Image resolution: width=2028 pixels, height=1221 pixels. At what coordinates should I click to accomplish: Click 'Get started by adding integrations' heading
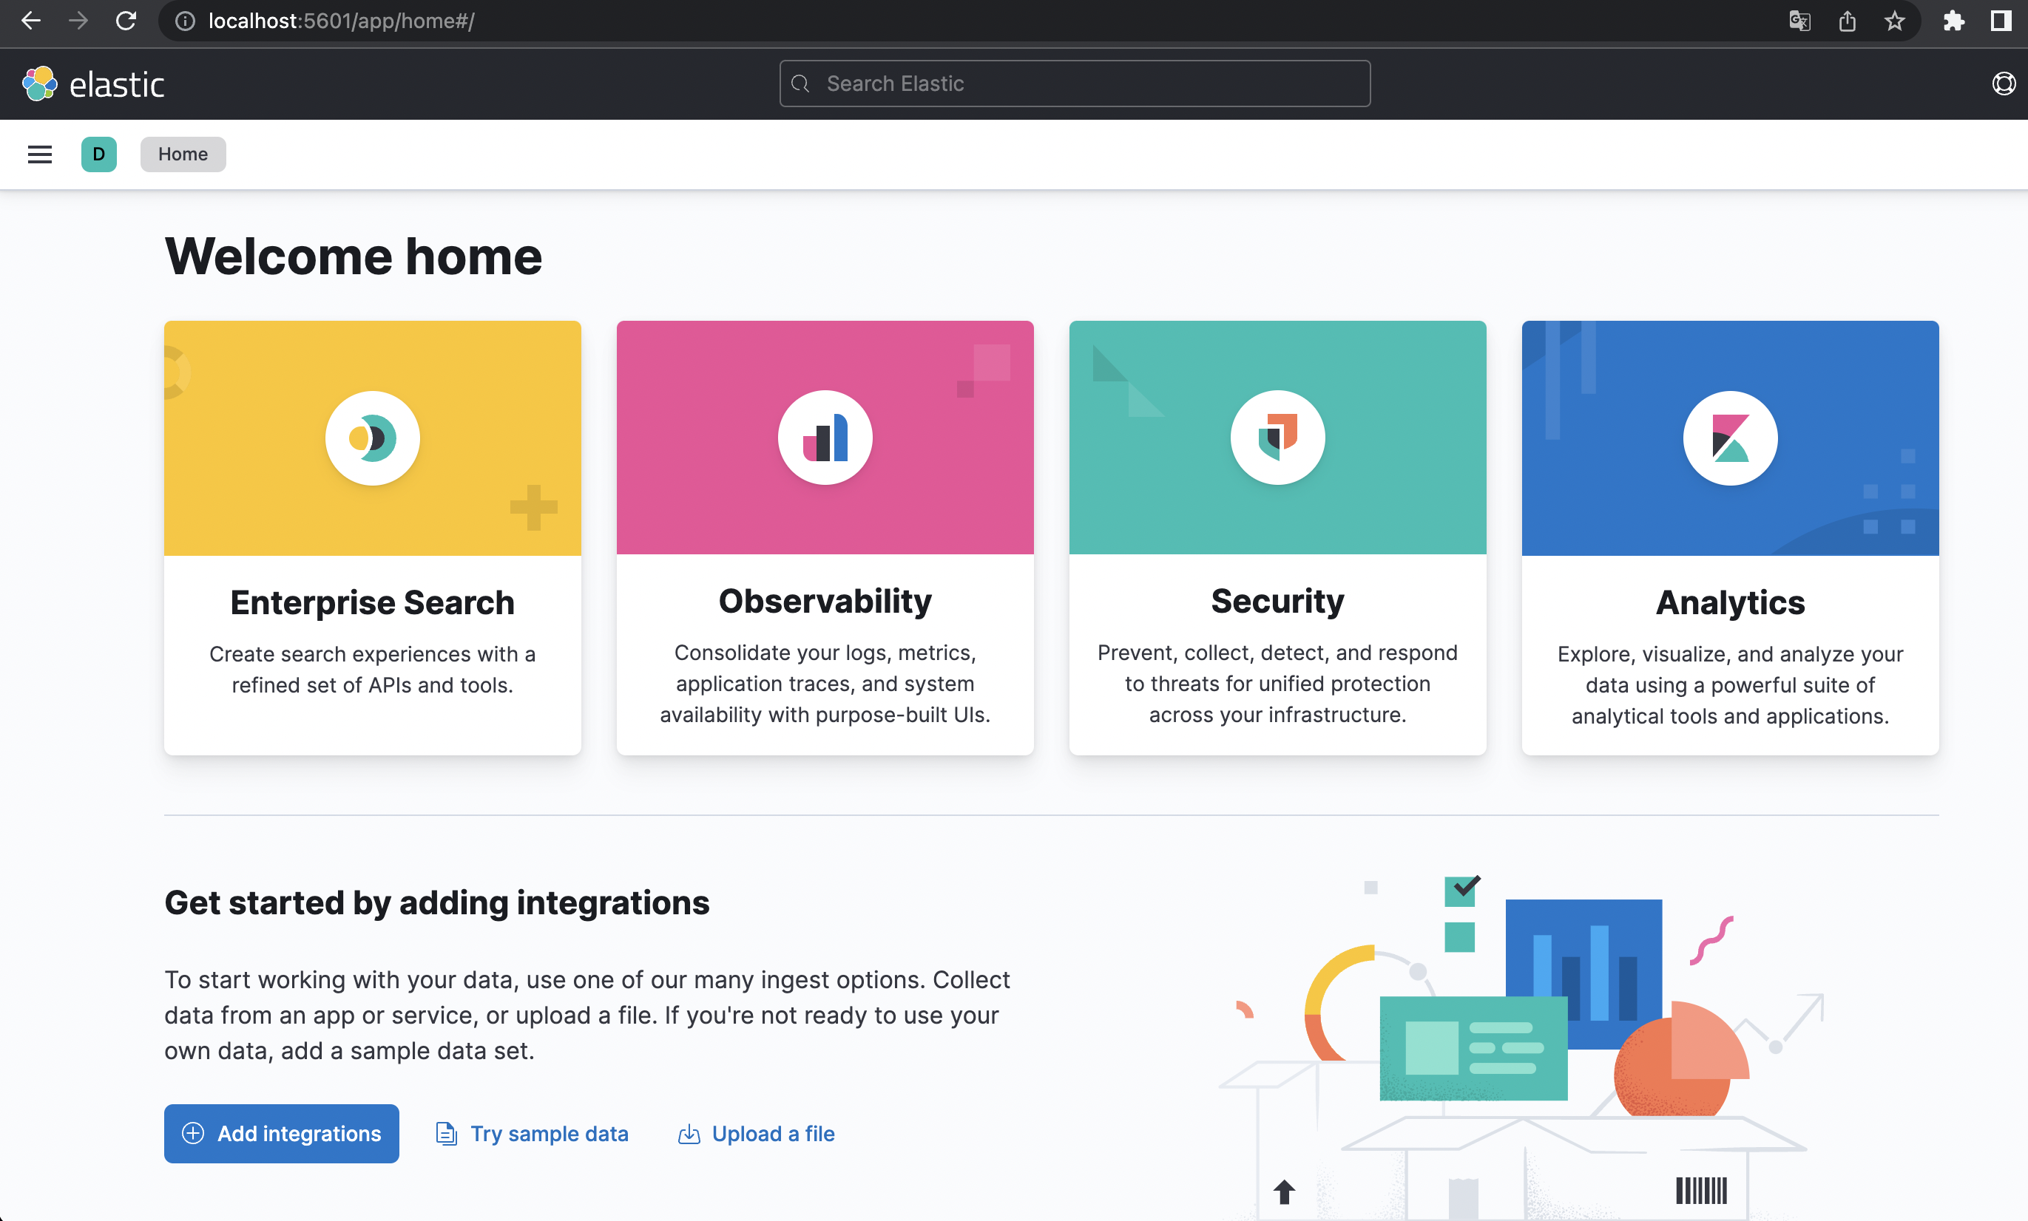(x=437, y=902)
